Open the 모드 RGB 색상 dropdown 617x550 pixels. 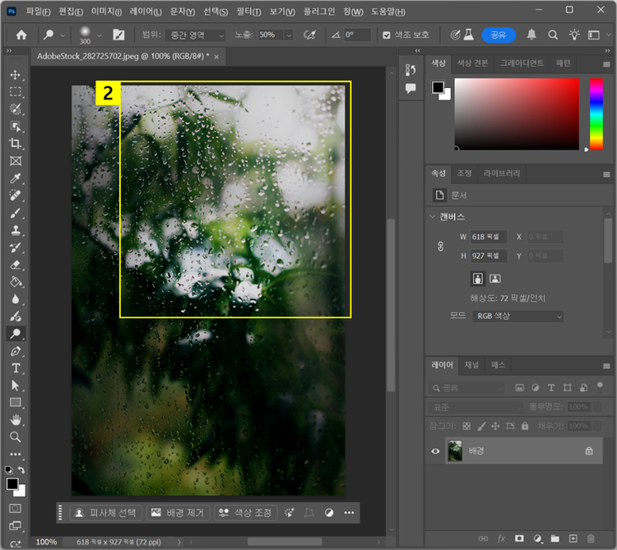pyautogui.click(x=517, y=317)
